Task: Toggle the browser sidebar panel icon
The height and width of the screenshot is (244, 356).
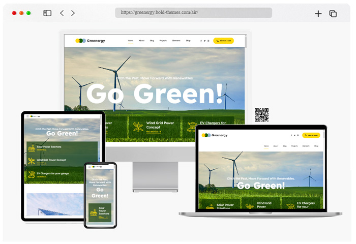Action: tap(47, 13)
